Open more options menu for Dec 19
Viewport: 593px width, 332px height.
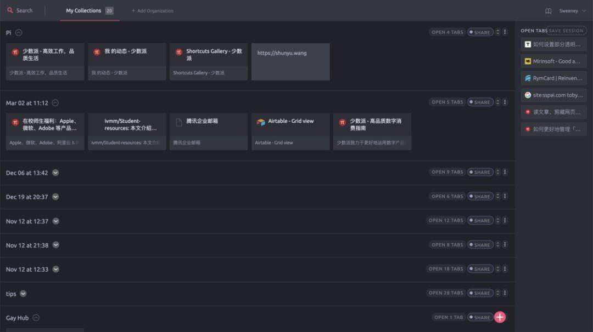click(505, 196)
